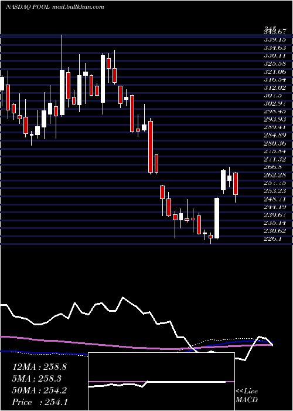This screenshot has width=293, height=411.
Task: Click the Live MACD label
Action: click(247, 396)
